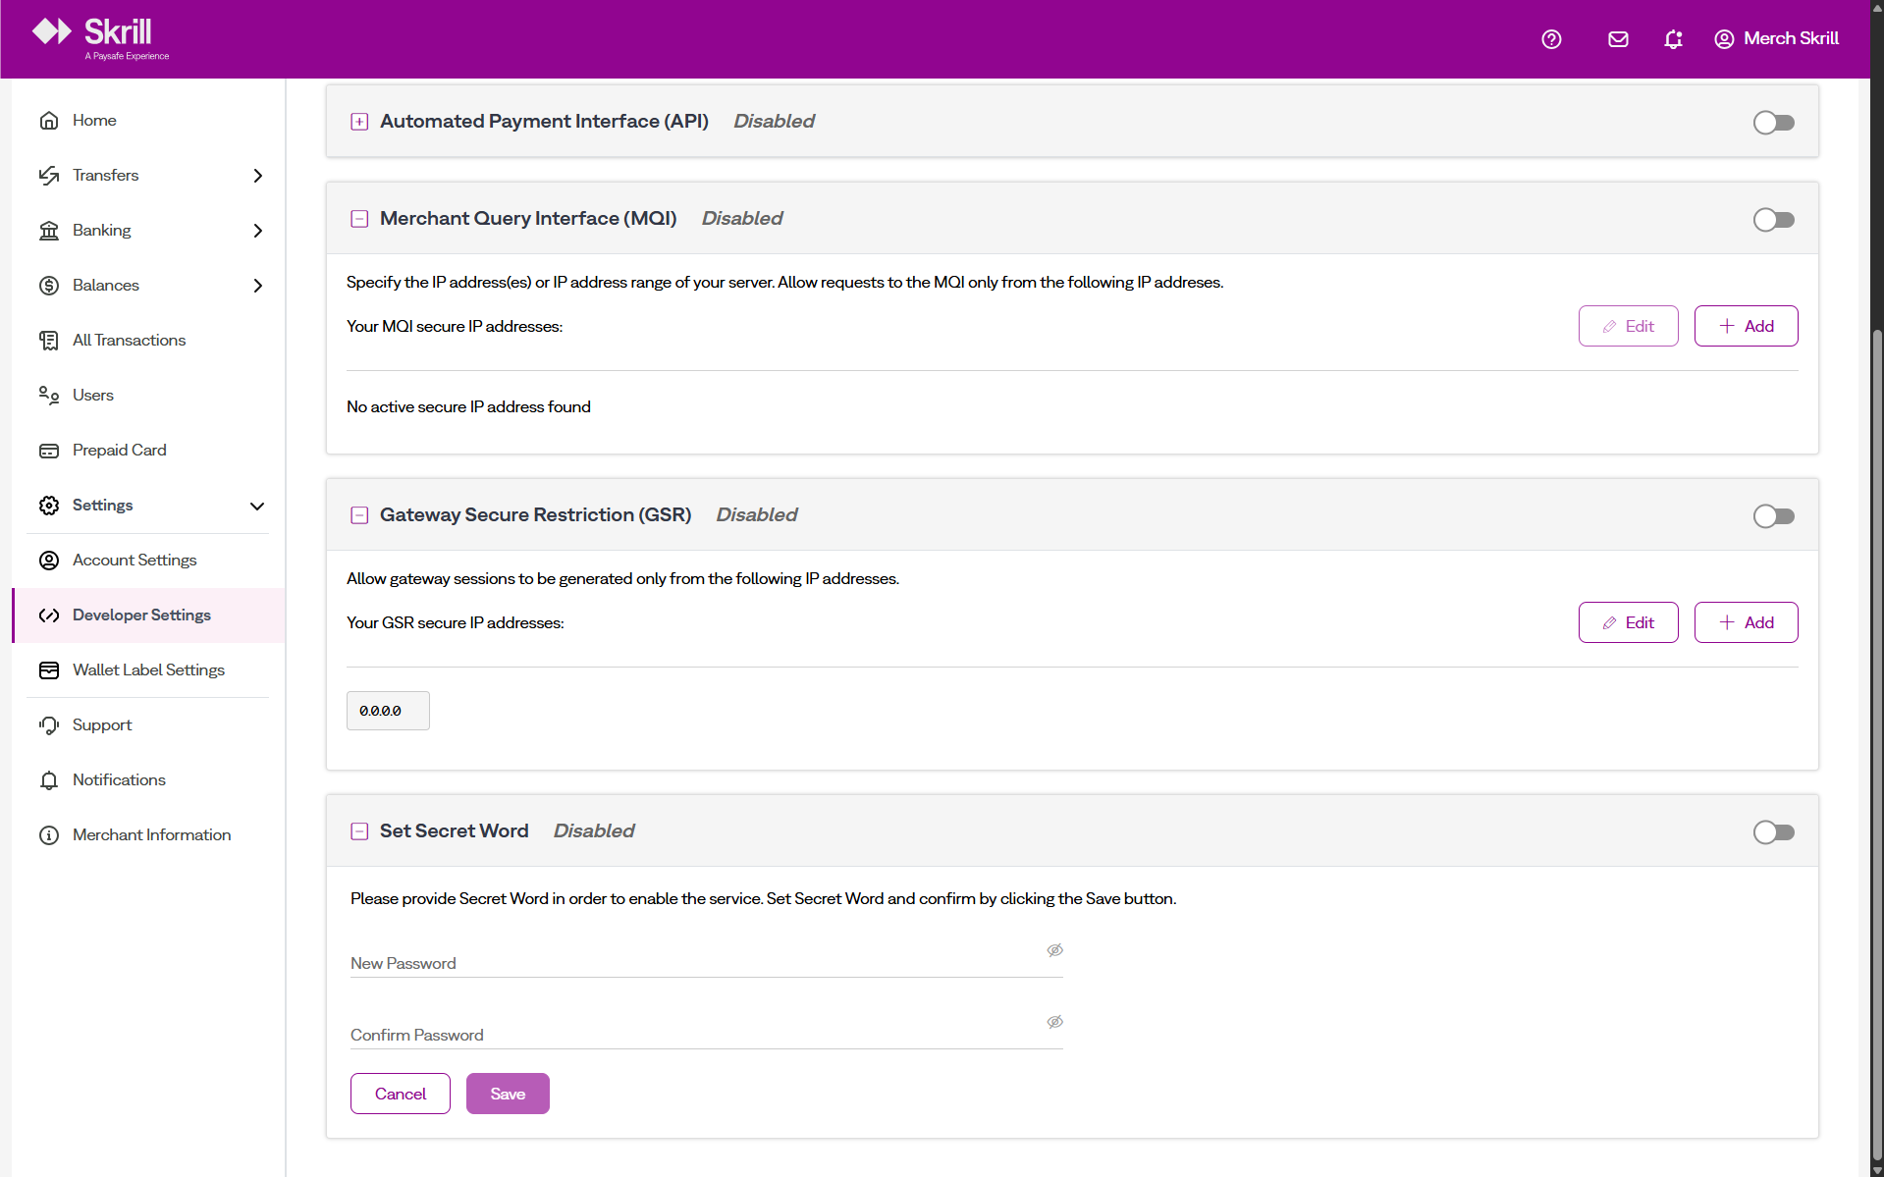The image size is (1884, 1177).
Task: Open the messages envelope icon
Action: tap(1618, 39)
